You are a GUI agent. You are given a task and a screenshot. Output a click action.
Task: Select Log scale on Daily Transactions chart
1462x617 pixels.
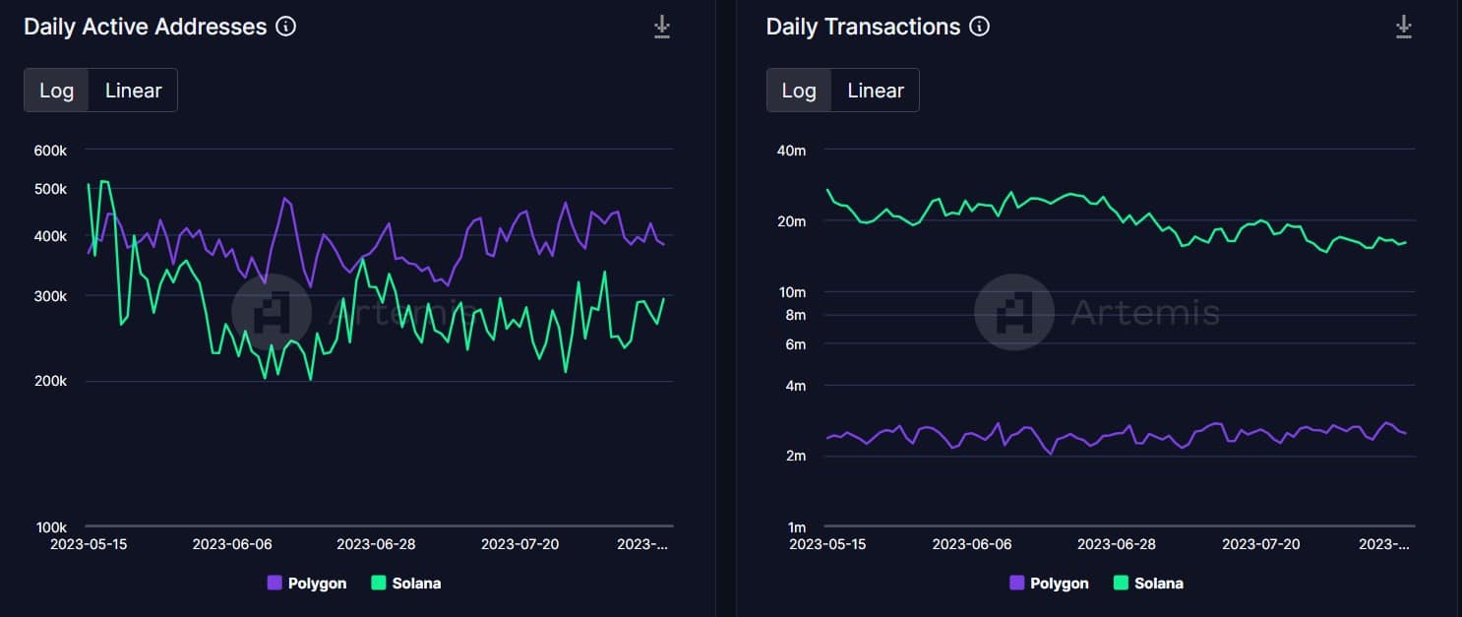(x=799, y=91)
